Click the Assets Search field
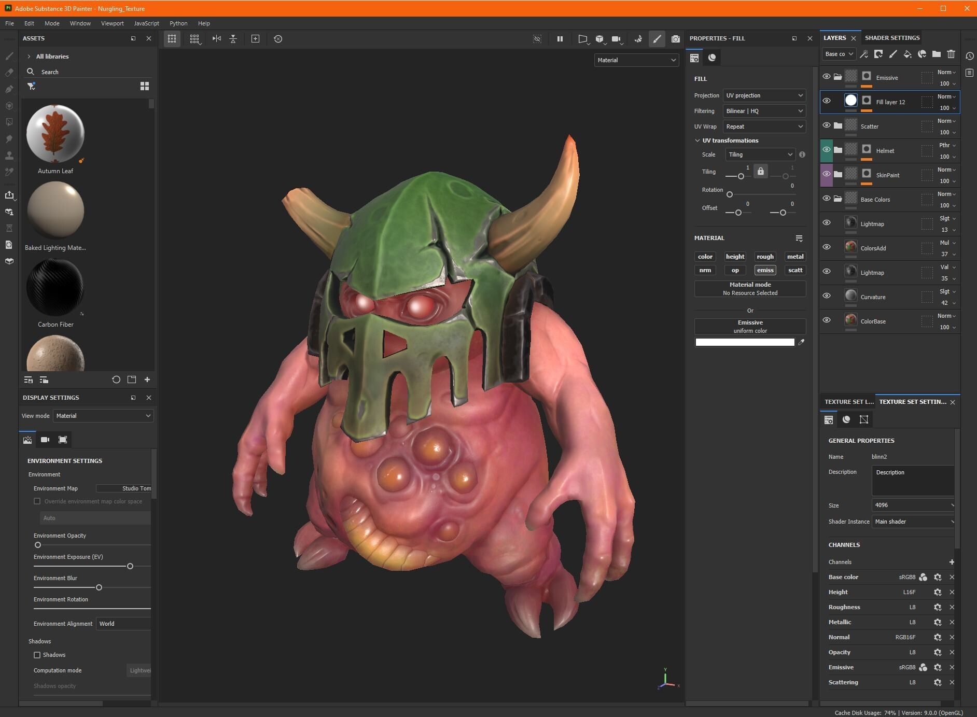The height and width of the screenshot is (717, 977). [88, 72]
